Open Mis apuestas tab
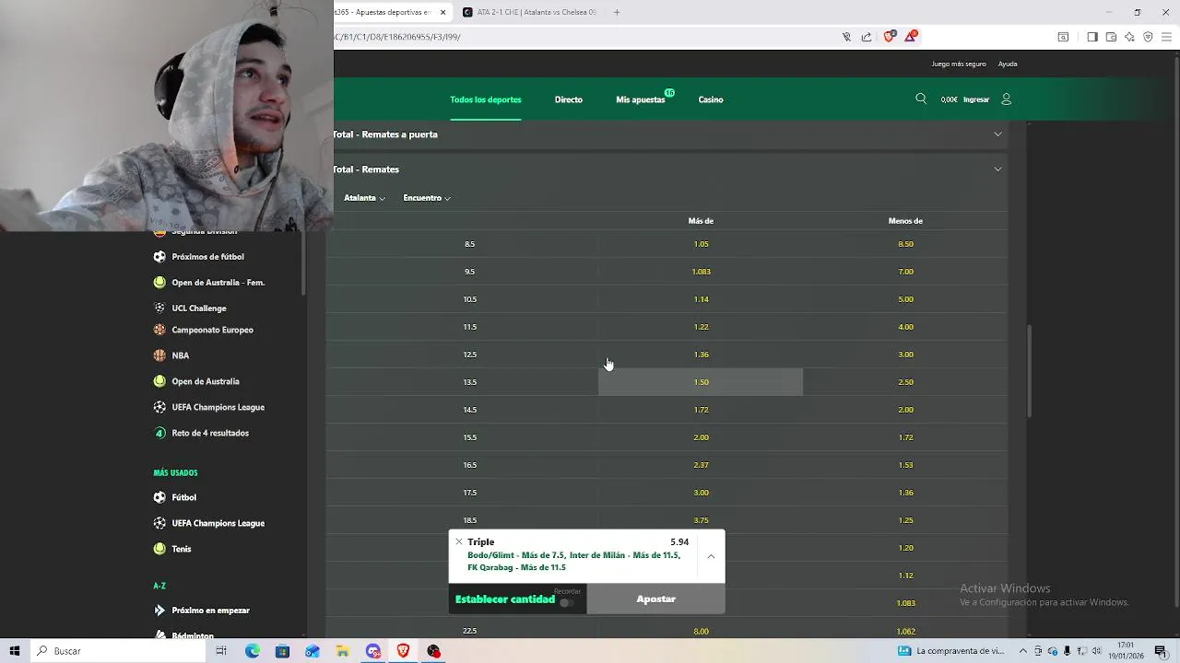The height and width of the screenshot is (663, 1180). click(x=641, y=99)
